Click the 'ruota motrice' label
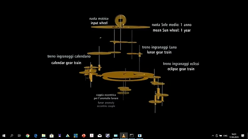Screen dimensions: 248x139 (x=99, y=19)
